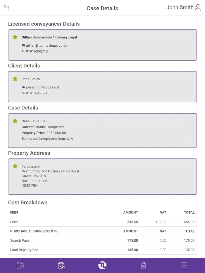This screenshot has width=205, height=273.
Task: Dial client phone 0191 605 3710
Action: pos(38,93)
